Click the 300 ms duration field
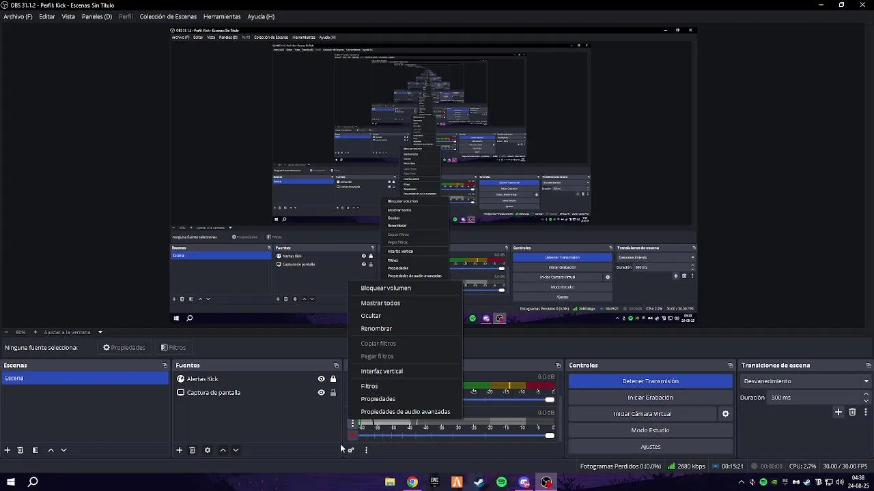 pos(814,398)
